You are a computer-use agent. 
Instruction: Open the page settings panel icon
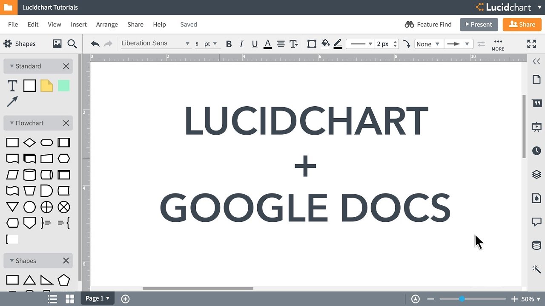(x=536, y=80)
